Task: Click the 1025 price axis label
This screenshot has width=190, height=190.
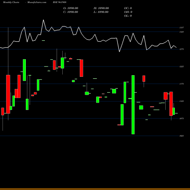Action: [x=182, y=136]
